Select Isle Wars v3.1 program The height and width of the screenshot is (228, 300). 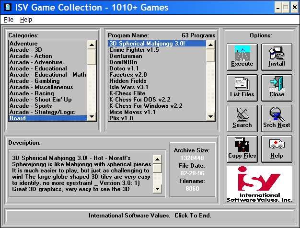click(157, 87)
